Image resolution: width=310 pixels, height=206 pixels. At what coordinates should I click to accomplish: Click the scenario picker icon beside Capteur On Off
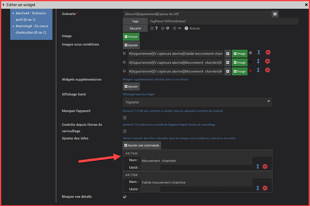[275, 14]
